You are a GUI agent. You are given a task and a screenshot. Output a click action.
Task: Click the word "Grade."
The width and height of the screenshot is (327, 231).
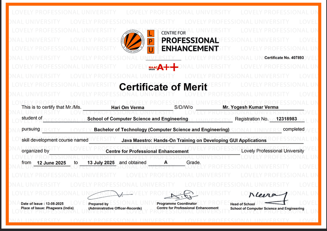(x=194, y=162)
